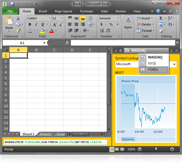Click the Paste clipboard icon
This screenshot has width=182, height=163.
(x=9, y=21)
